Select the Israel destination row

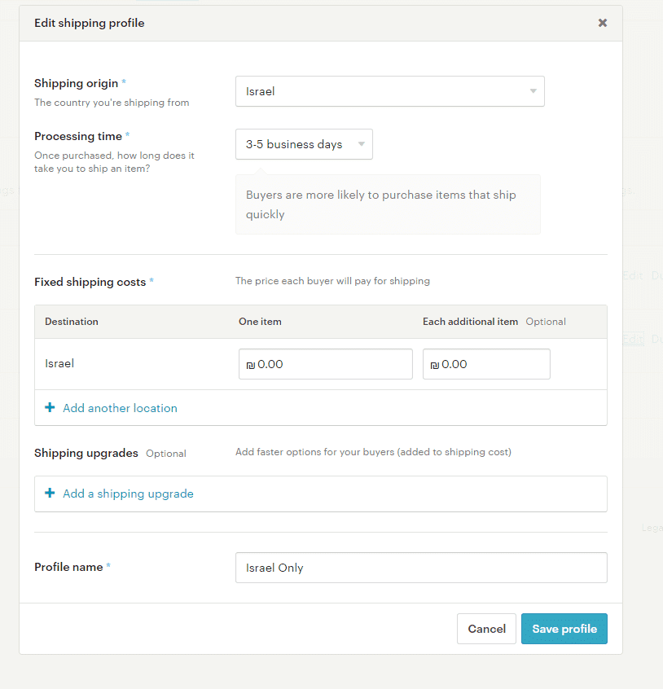59,363
